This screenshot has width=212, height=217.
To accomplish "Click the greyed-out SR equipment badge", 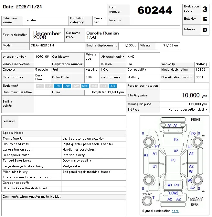I will pyautogui.click(x=103, y=86).
